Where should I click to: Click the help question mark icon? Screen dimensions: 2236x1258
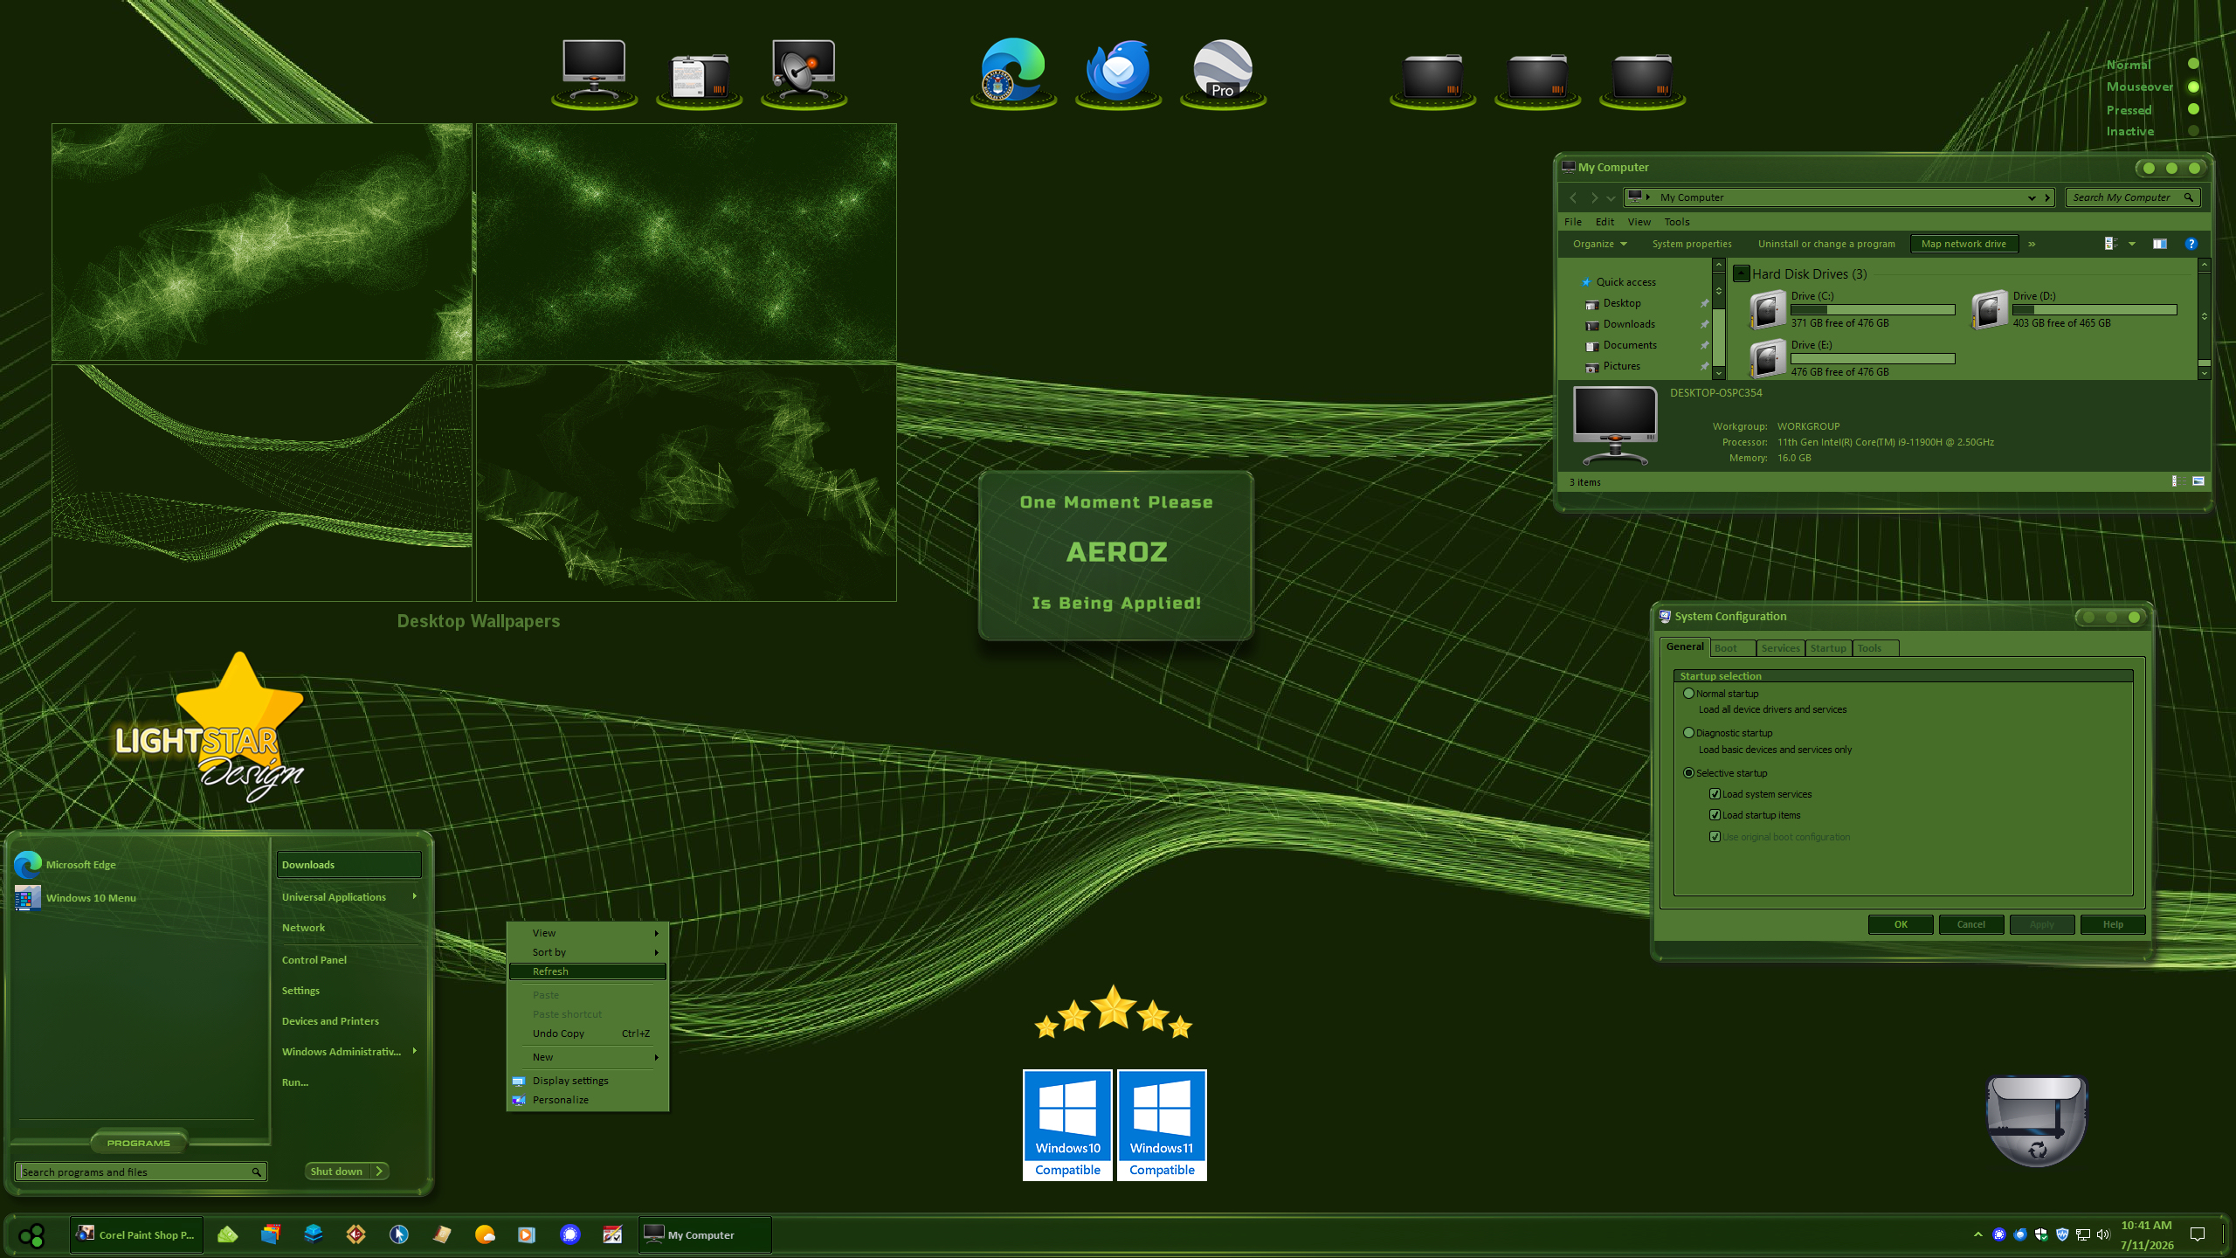(2191, 244)
